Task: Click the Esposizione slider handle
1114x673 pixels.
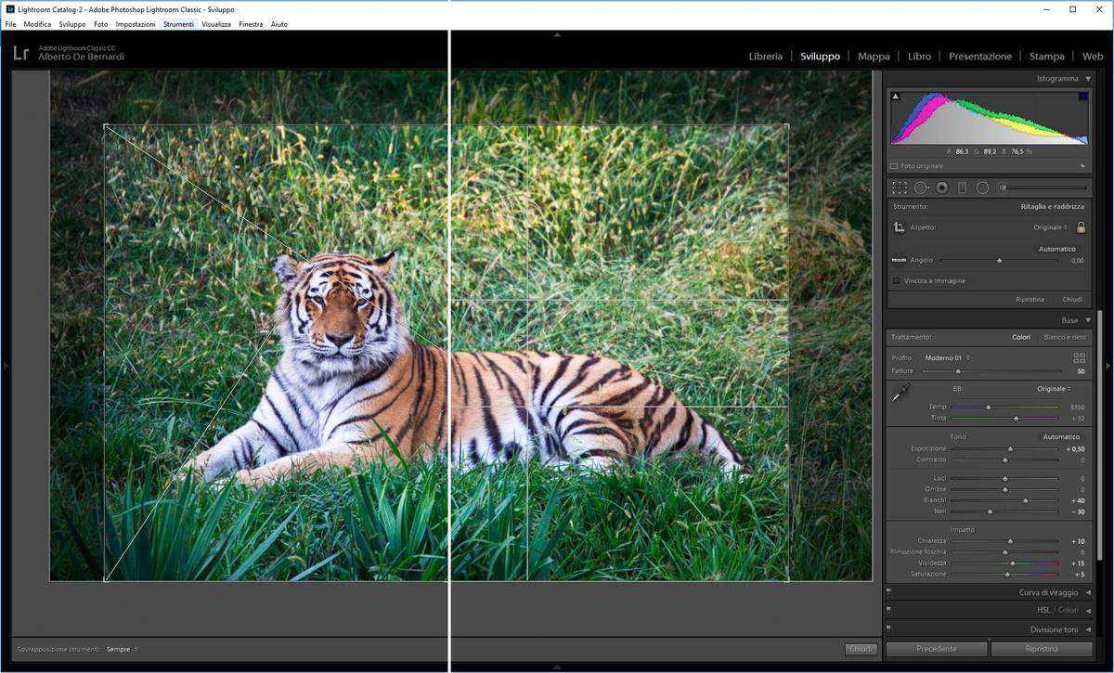Action: (x=1010, y=449)
